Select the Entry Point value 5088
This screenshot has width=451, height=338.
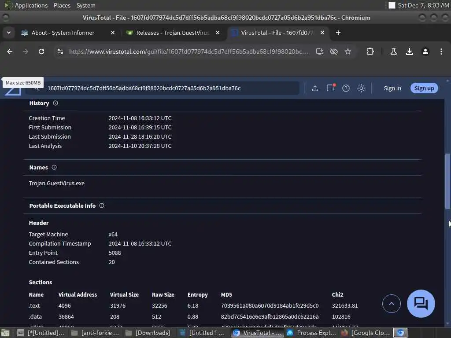coord(115,253)
